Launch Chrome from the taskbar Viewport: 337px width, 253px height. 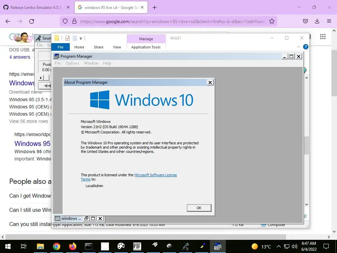click(57, 246)
